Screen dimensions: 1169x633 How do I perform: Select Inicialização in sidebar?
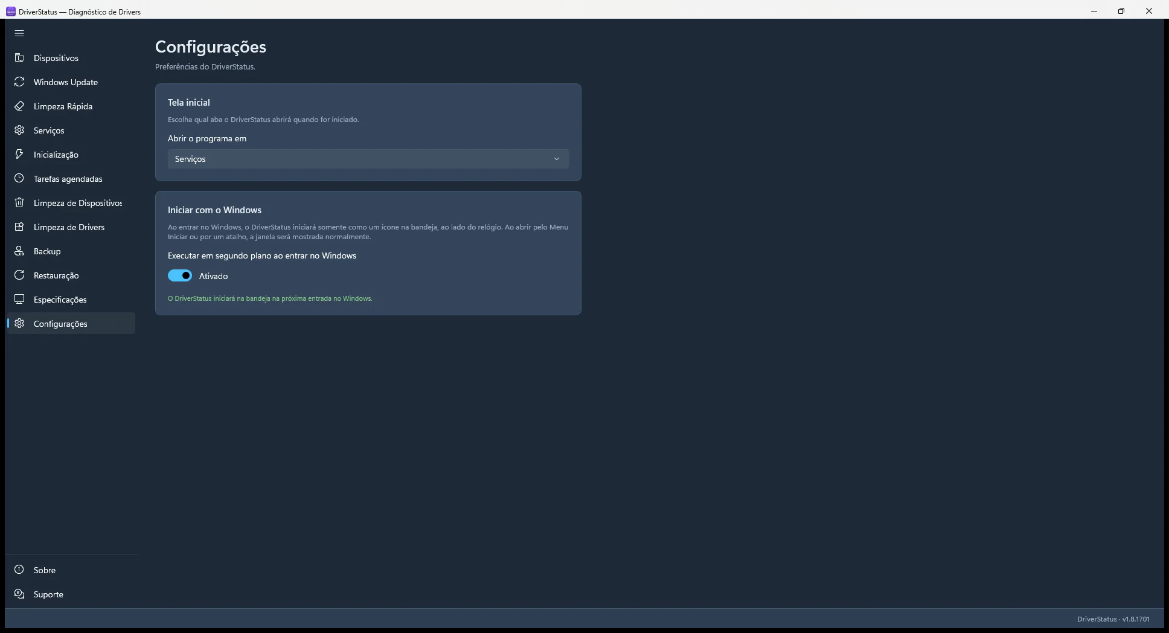point(71,155)
